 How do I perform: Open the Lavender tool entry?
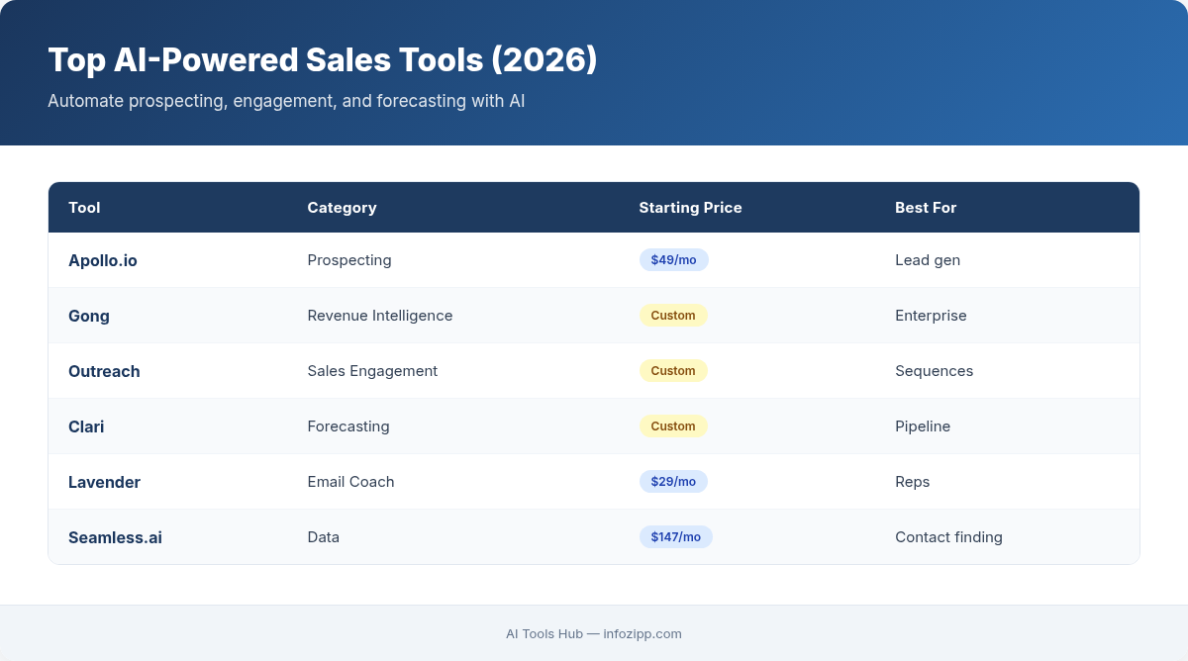click(104, 482)
